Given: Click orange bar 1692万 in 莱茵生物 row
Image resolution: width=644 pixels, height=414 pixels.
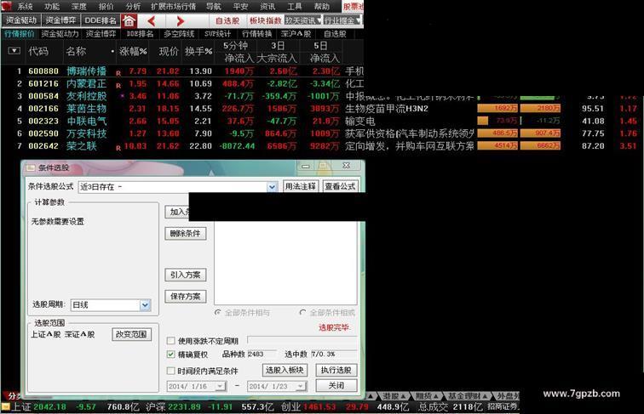Looking at the screenshot, I should click(497, 108).
